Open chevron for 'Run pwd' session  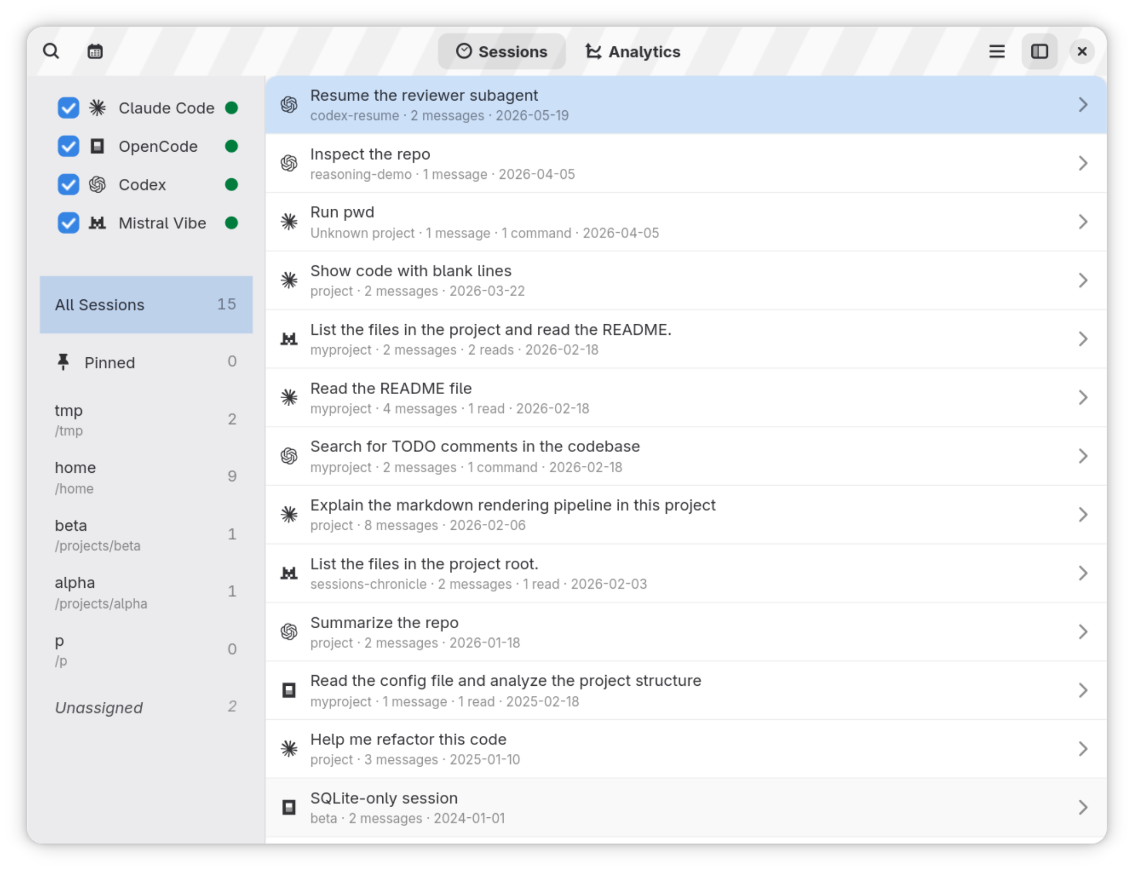[1082, 222]
